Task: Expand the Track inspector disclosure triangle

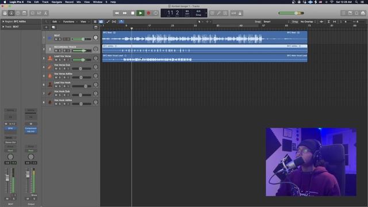Action: pos(3,27)
